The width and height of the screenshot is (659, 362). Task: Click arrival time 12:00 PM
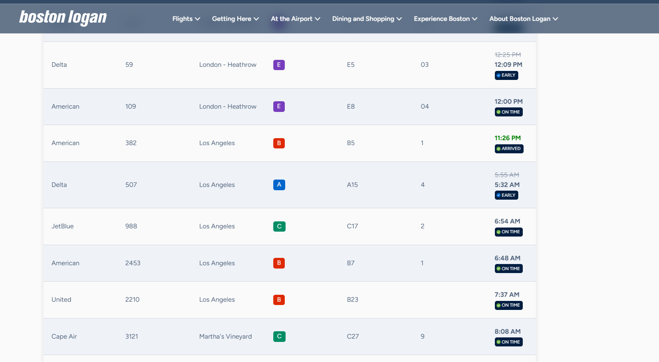pos(508,102)
